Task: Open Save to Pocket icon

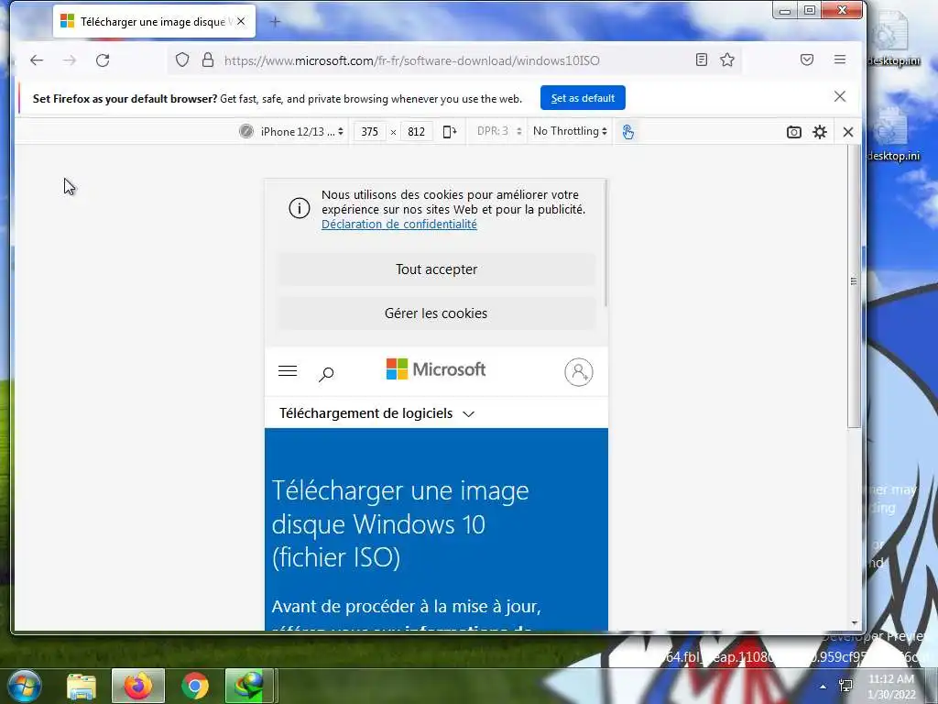Action: pyautogui.click(x=807, y=60)
